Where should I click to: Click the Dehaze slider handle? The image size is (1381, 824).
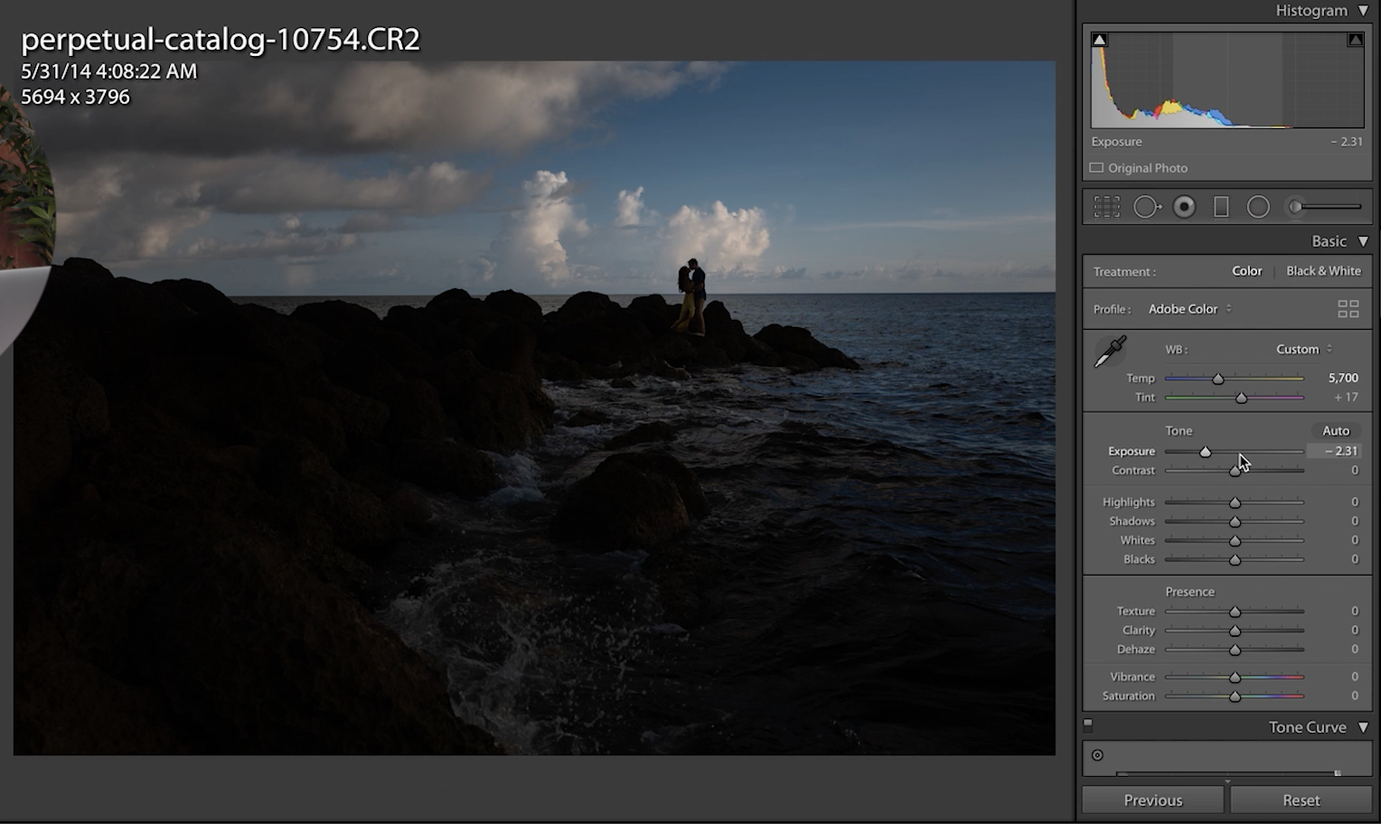pyautogui.click(x=1235, y=650)
